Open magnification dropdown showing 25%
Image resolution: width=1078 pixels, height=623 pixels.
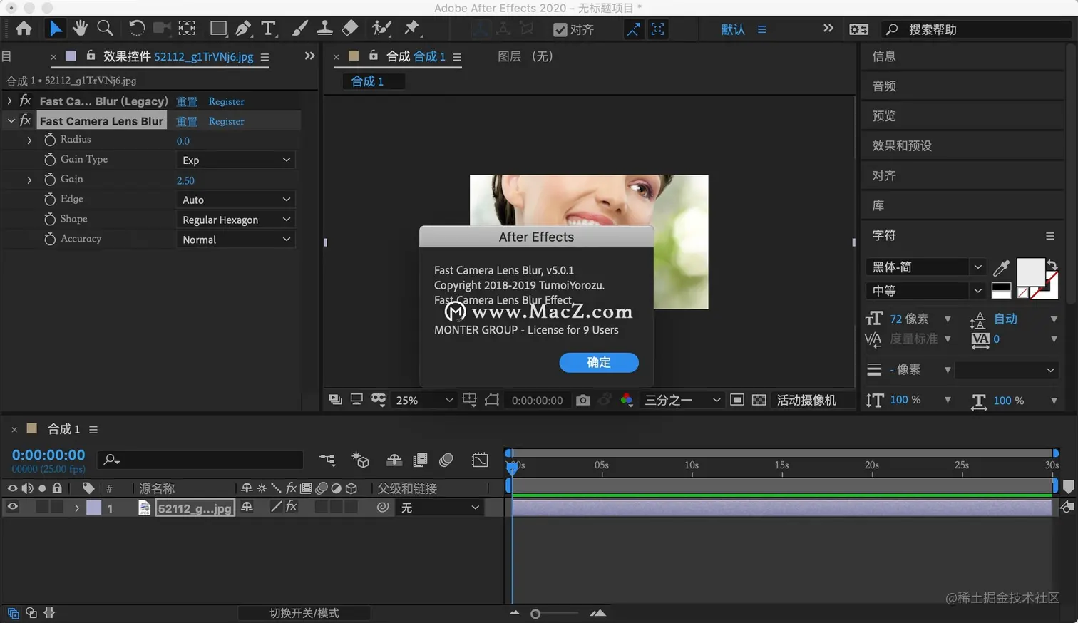coord(424,401)
